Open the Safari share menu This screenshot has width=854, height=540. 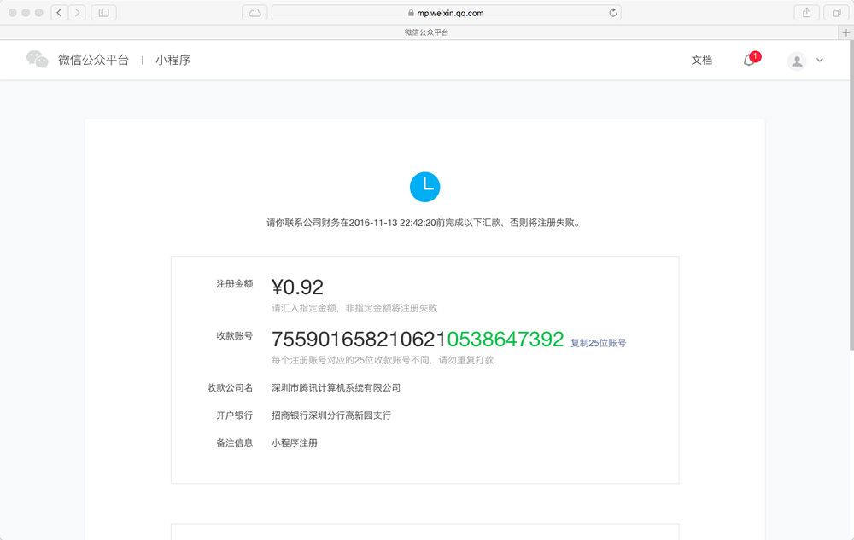806,13
